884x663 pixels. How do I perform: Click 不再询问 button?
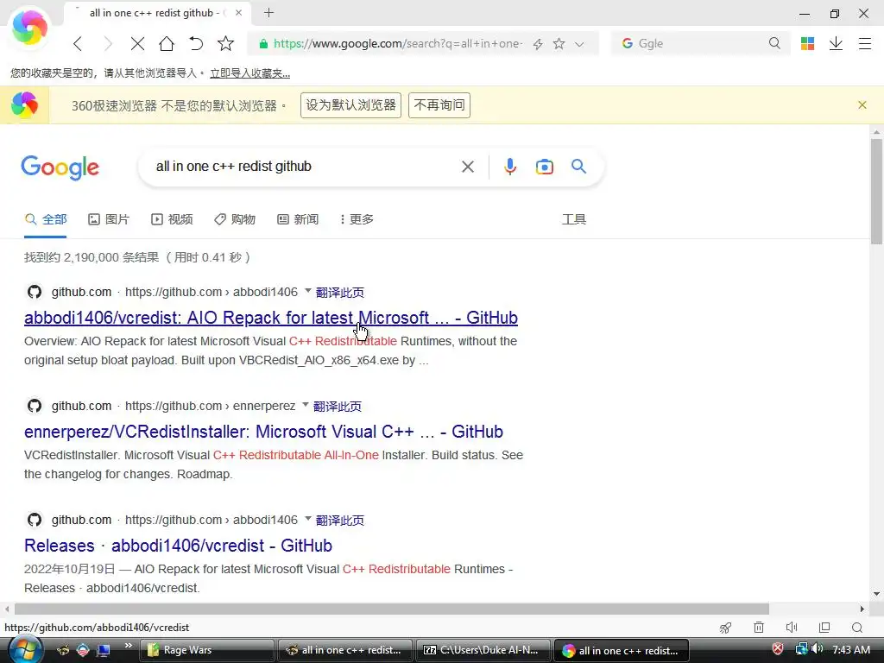439,105
